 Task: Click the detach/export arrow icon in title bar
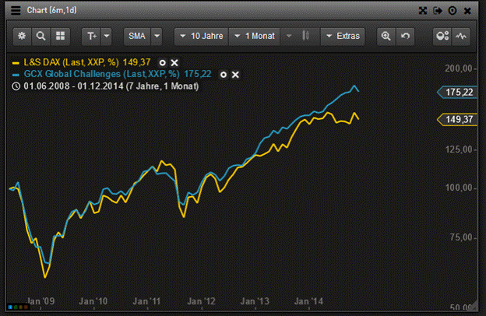[438, 11]
